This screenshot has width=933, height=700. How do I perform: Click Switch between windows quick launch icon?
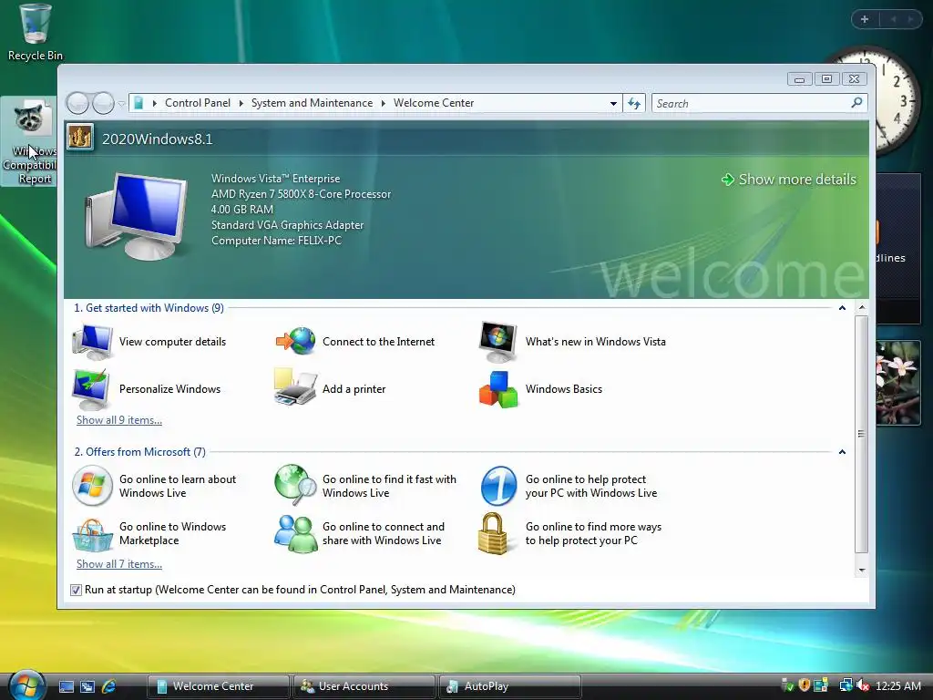[x=87, y=686]
